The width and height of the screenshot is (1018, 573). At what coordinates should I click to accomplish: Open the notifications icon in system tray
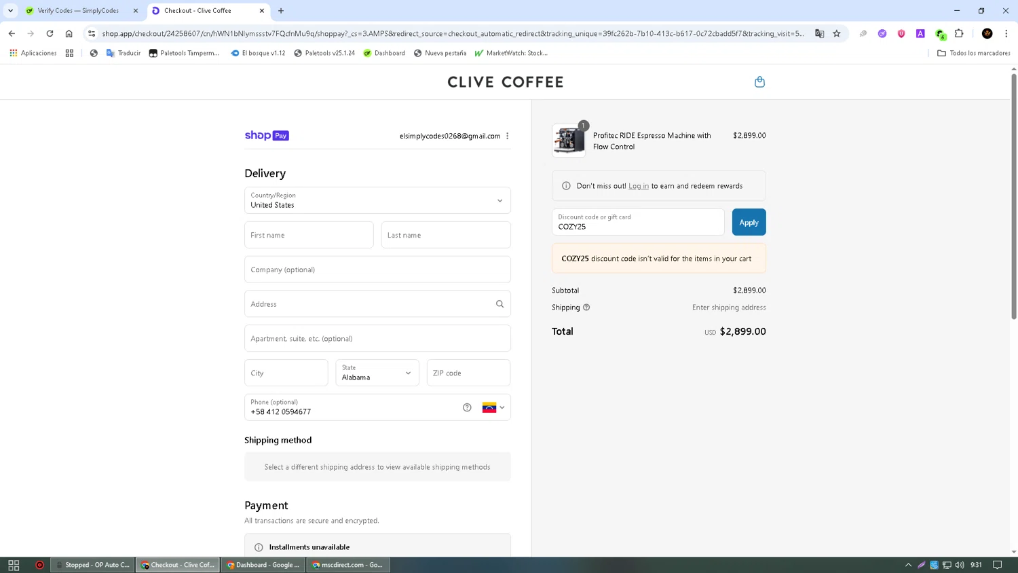click(x=997, y=565)
